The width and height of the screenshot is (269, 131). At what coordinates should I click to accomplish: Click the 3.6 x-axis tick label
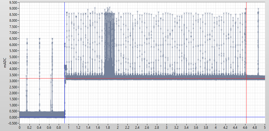(196, 127)
